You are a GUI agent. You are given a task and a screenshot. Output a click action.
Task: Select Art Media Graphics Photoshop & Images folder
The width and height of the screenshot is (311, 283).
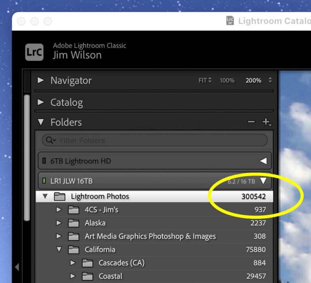coord(154,236)
